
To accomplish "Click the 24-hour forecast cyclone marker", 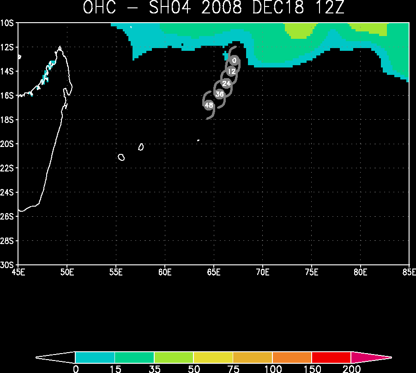I will point(226,83).
